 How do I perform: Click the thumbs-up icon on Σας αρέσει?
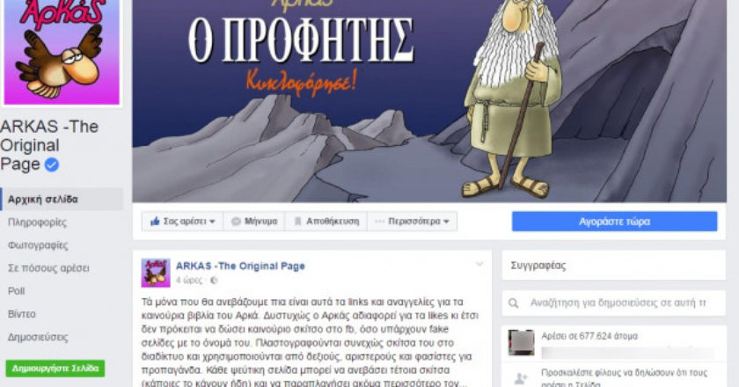(155, 221)
